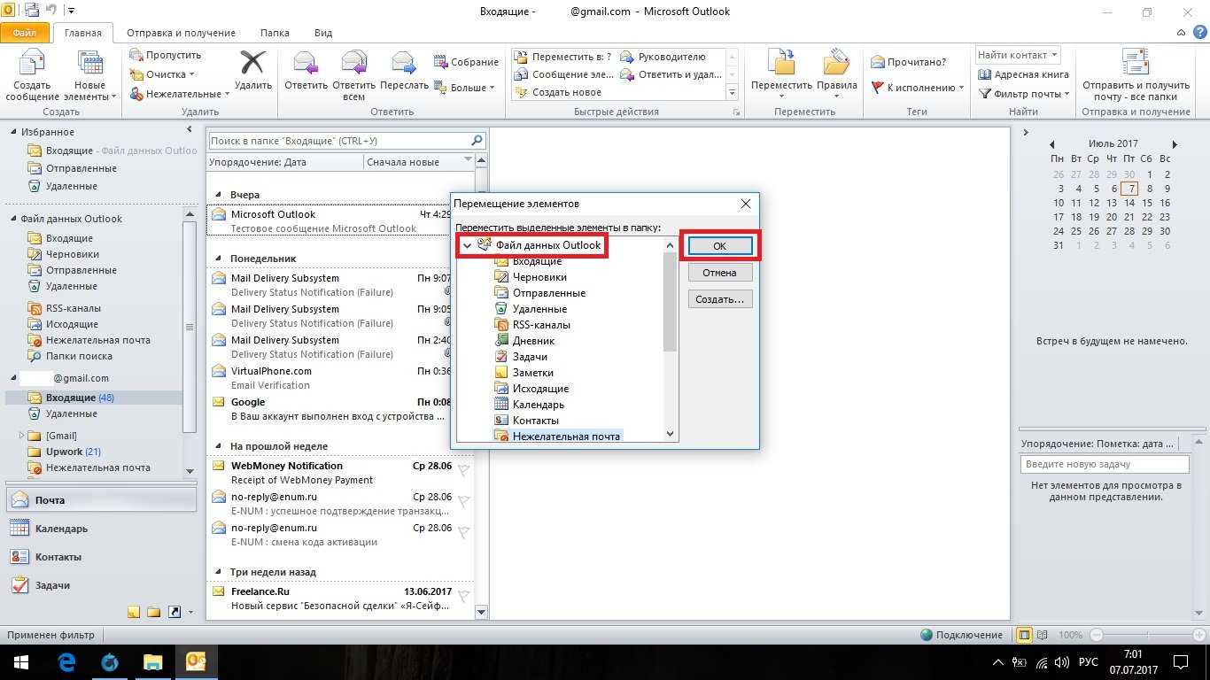Go to next month in calendar

[x=1175, y=143]
